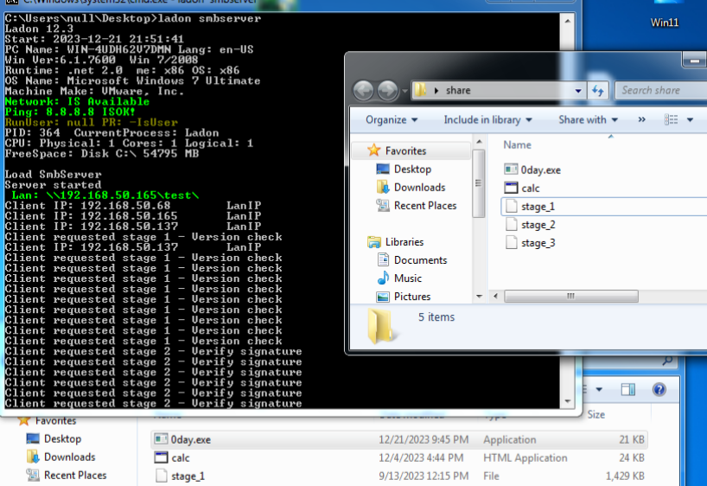Open the Include in library menu
Viewport: 707px width, 486px height.
487,119
